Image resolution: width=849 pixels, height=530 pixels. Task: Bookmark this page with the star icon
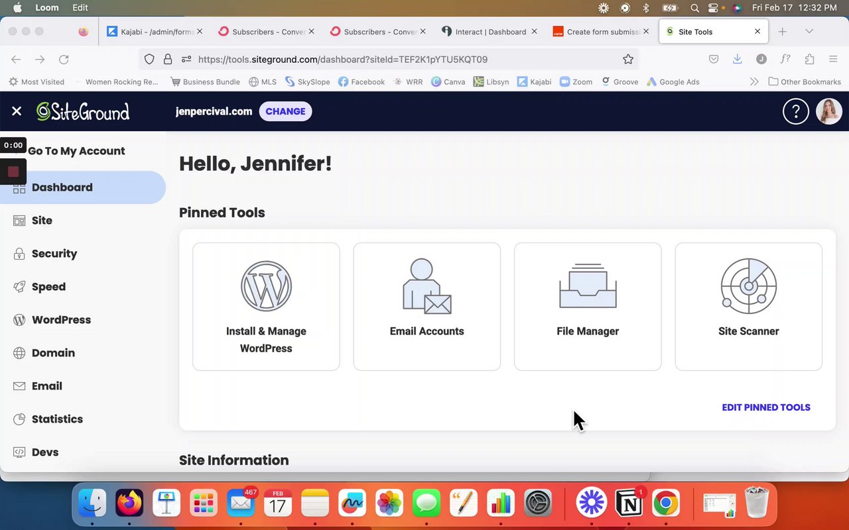click(628, 60)
